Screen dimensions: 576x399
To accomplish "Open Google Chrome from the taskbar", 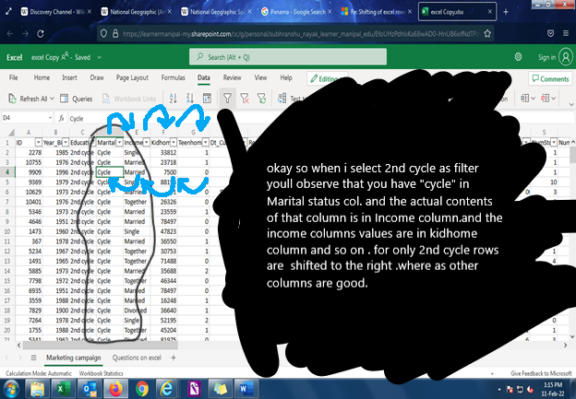I will pos(142,389).
